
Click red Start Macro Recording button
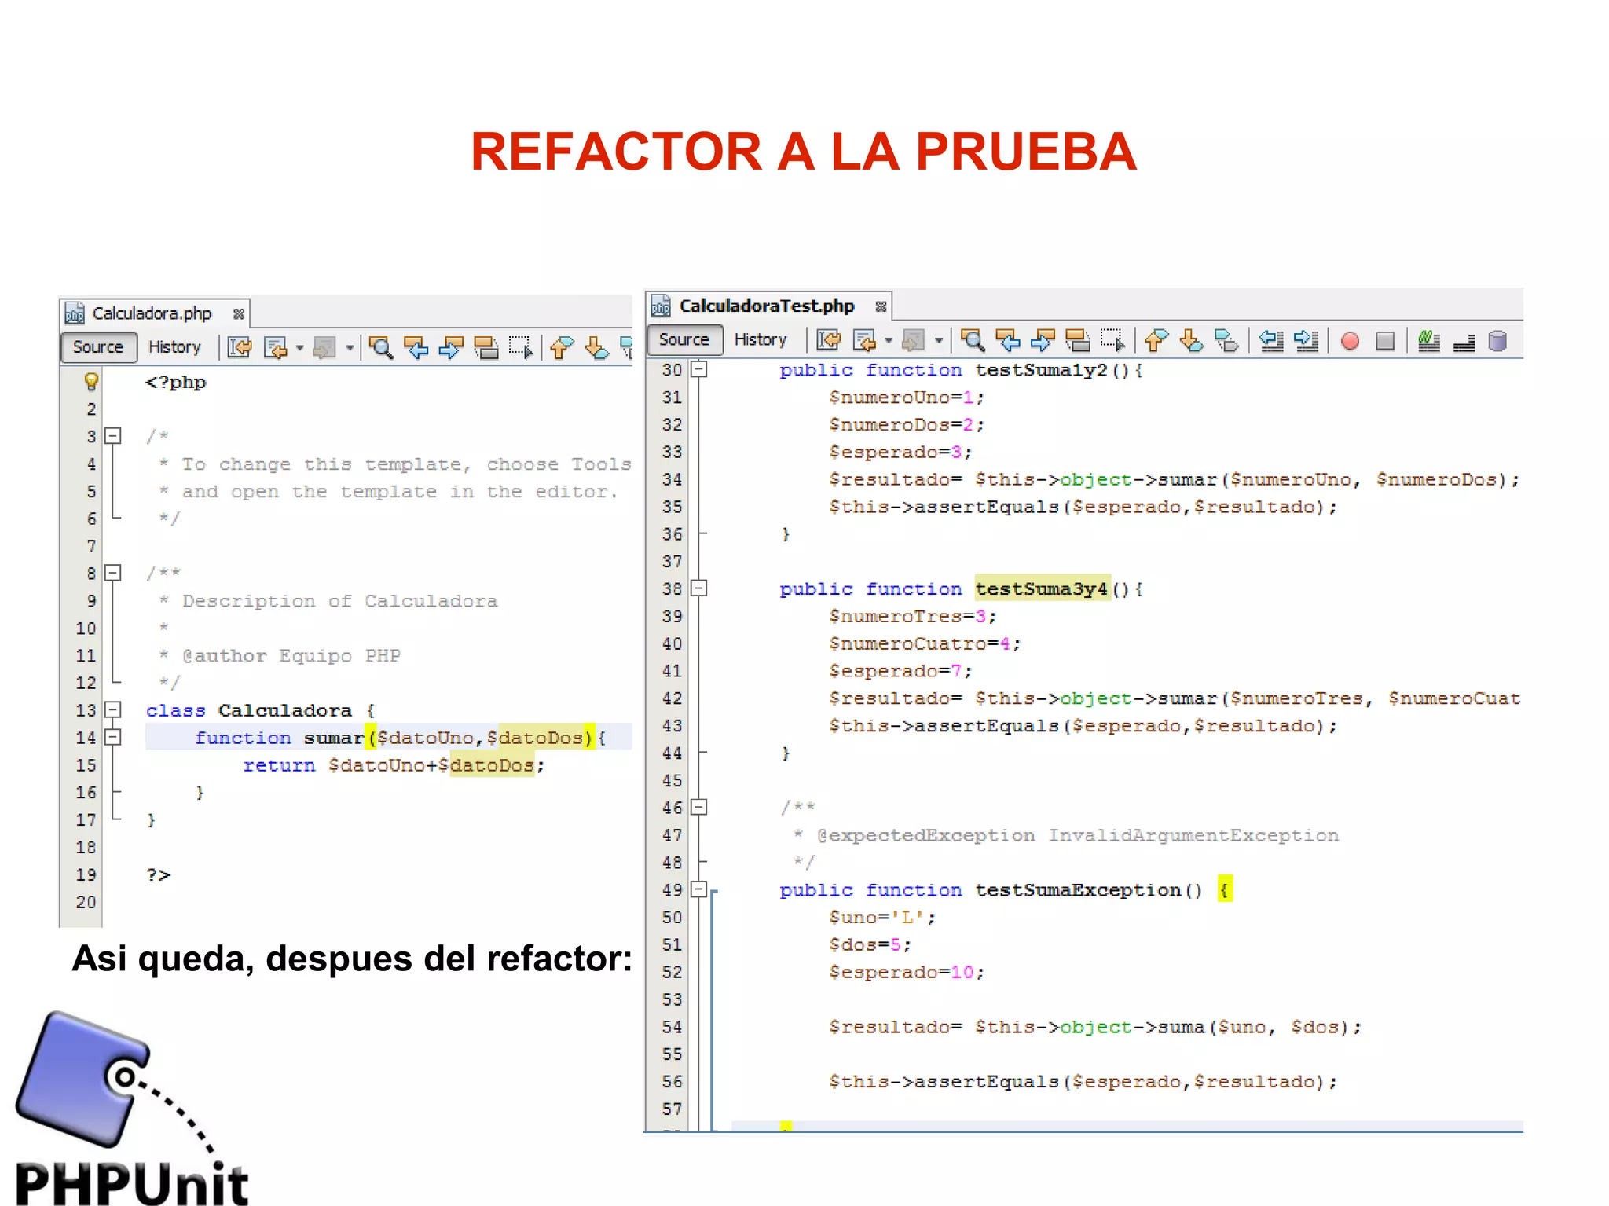[x=1350, y=341]
